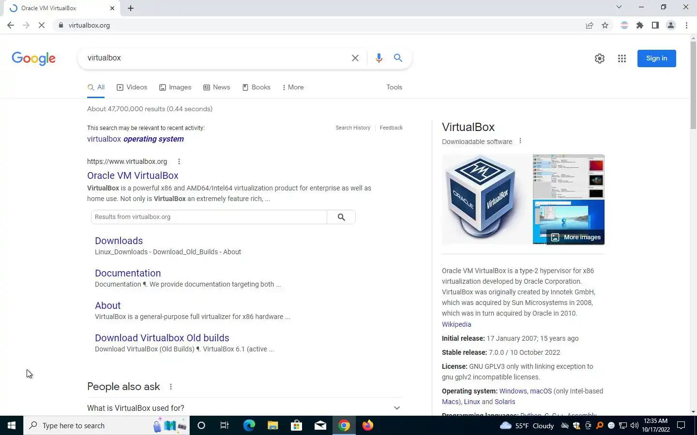Viewport: 697px width, 435px height.
Task: Switch to the News tab
Action: pyautogui.click(x=216, y=87)
